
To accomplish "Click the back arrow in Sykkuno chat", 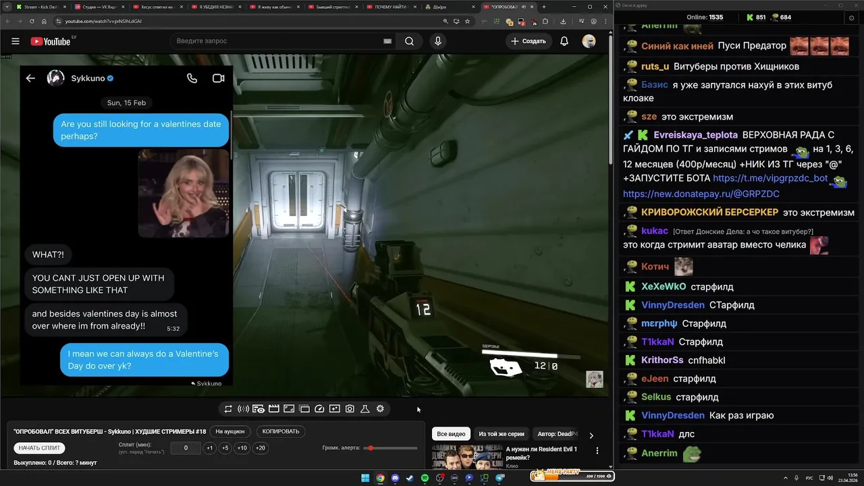I will pos(30,78).
